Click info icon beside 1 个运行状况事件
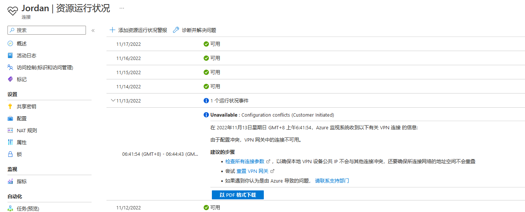The width and height of the screenshot is (525, 212). (x=206, y=101)
